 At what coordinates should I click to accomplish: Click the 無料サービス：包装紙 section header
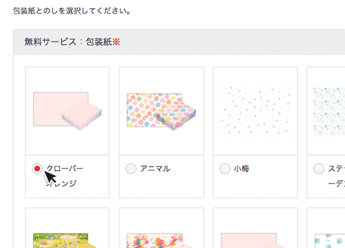click(68, 42)
